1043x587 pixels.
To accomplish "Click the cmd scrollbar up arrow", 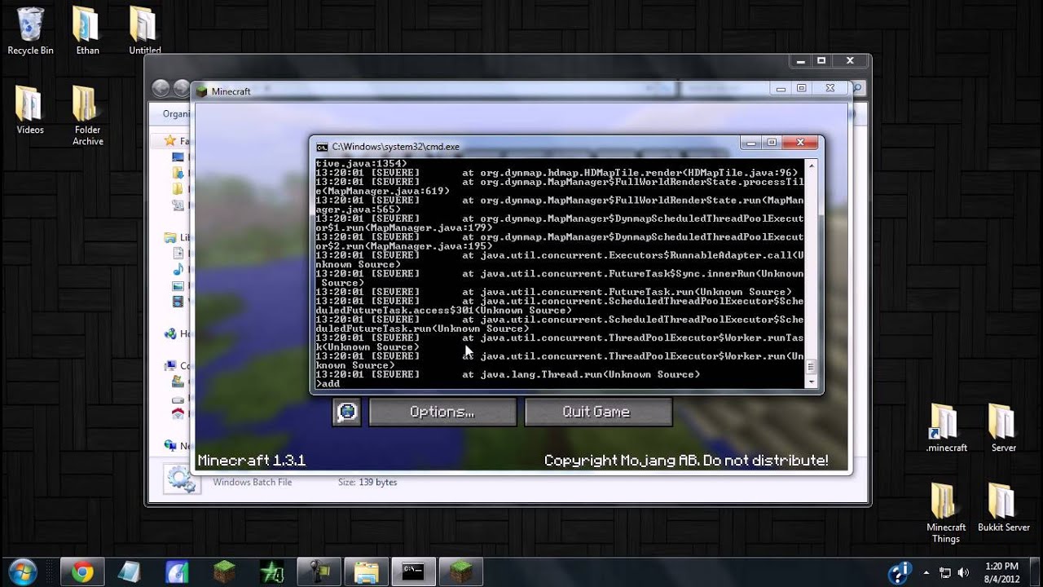I will (x=811, y=166).
